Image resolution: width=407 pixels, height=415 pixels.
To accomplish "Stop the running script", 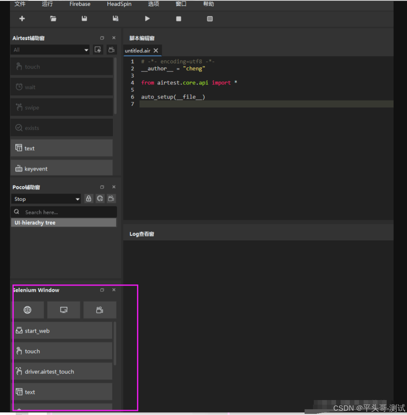I will (x=179, y=18).
